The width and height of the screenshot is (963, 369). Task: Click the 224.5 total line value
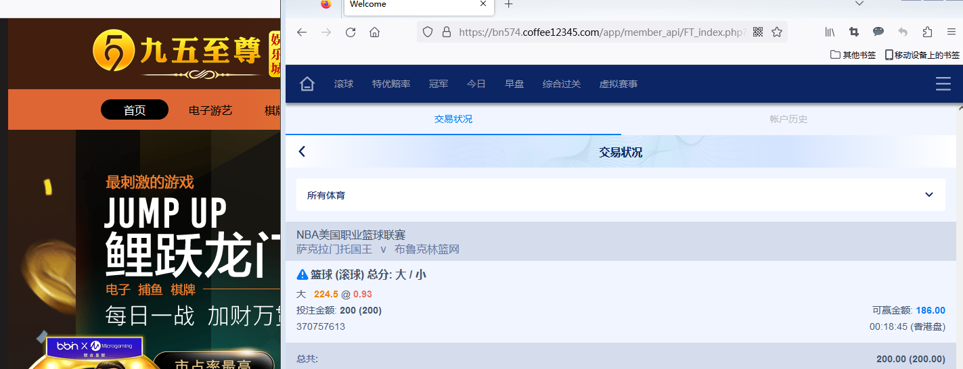click(326, 294)
